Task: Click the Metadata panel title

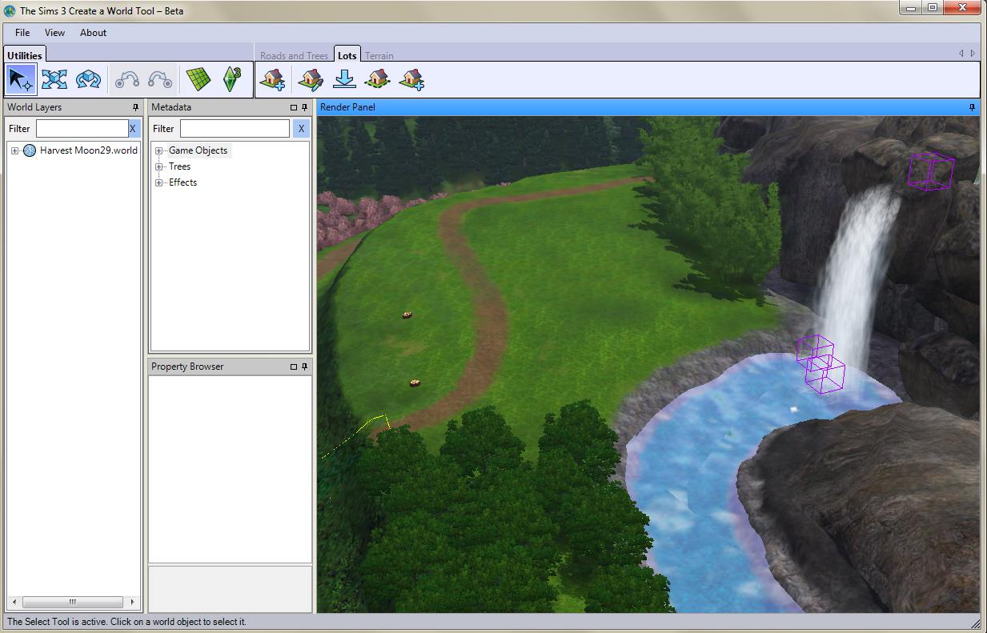Action: click(171, 107)
